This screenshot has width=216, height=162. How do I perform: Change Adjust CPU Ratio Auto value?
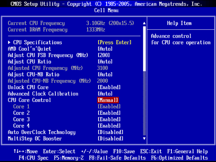(105, 62)
